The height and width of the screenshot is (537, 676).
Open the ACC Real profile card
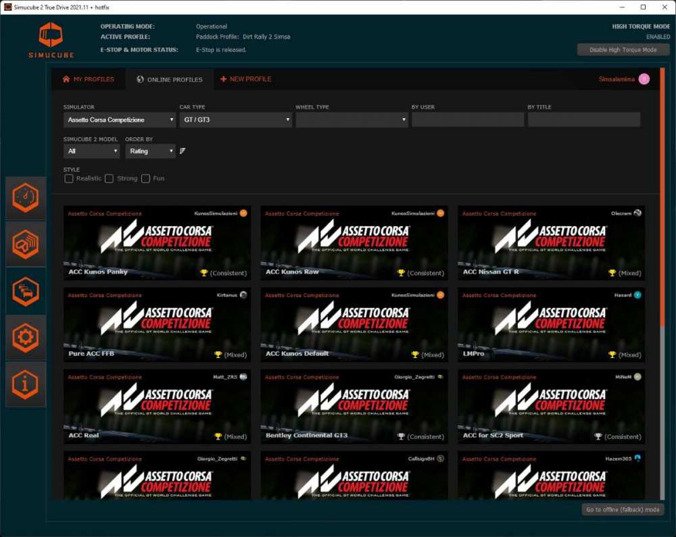click(x=157, y=407)
